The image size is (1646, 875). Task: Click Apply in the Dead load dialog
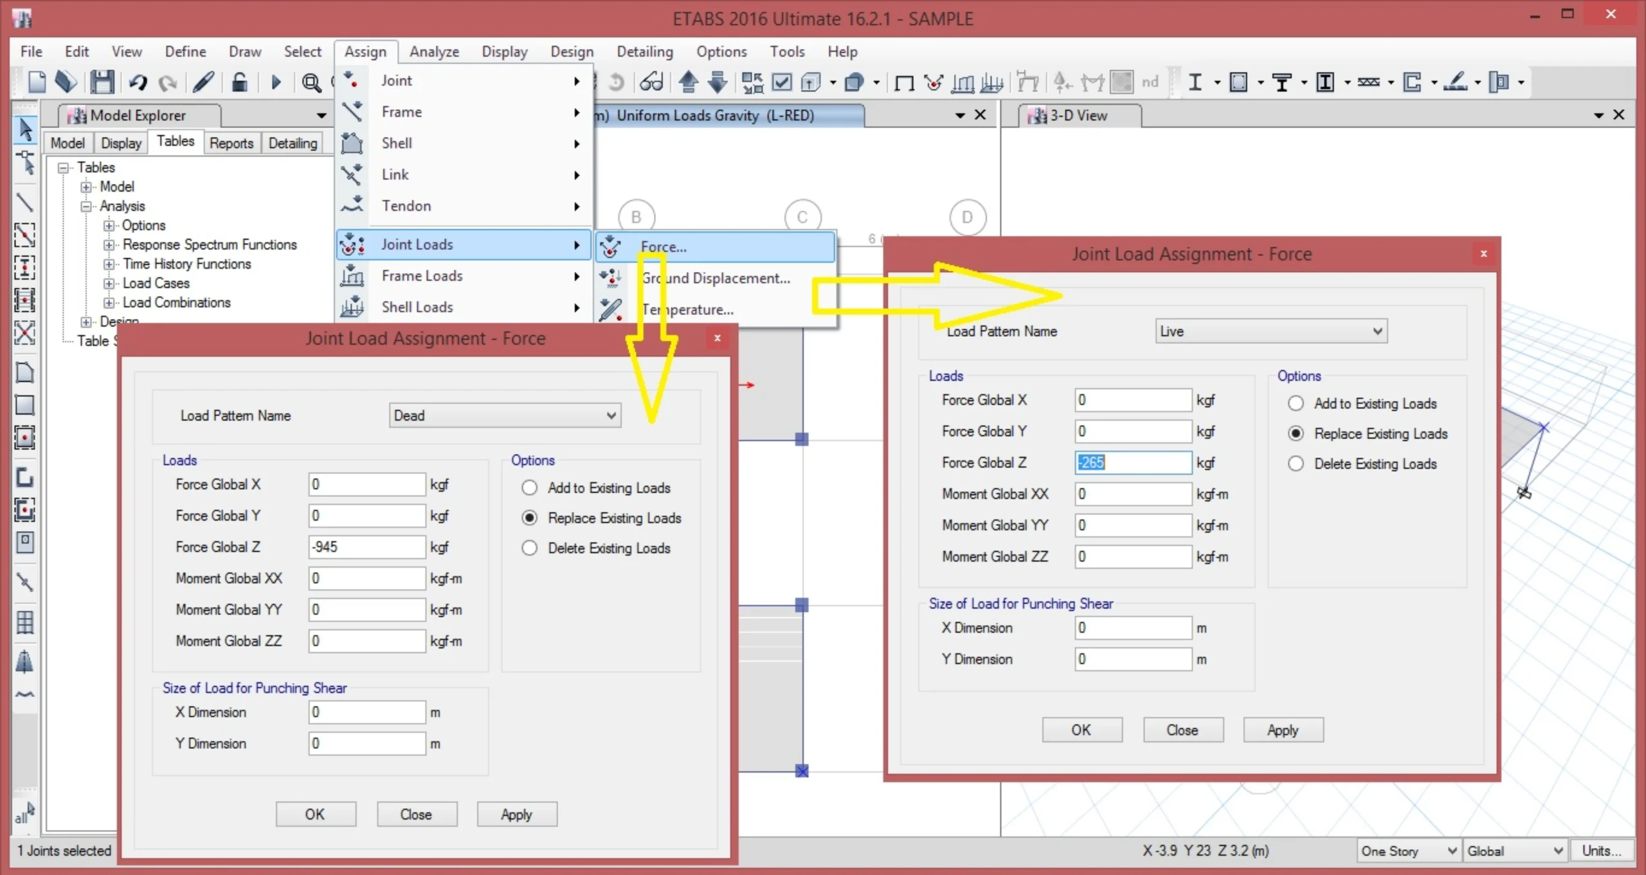click(516, 815)
